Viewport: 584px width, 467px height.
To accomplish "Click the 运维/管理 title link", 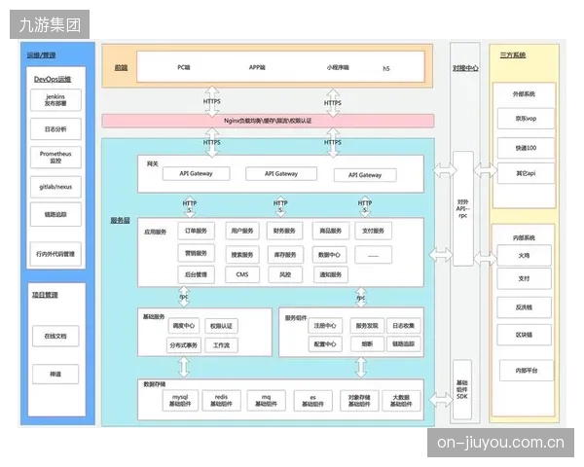I will [41, 55].
